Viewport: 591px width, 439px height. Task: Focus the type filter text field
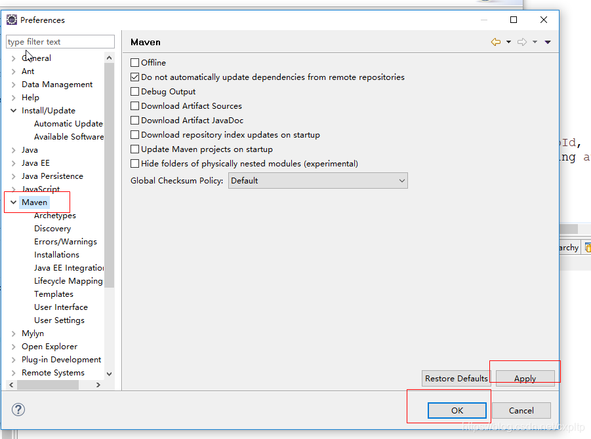pyautogui.click(x=60, y=41)
